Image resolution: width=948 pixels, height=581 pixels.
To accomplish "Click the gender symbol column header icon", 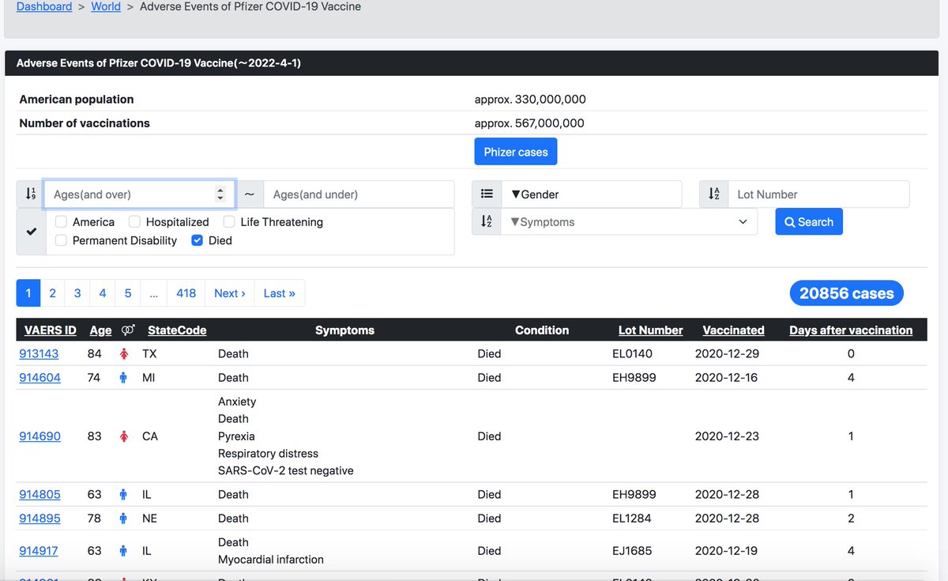I will click(x=127, y=330).
